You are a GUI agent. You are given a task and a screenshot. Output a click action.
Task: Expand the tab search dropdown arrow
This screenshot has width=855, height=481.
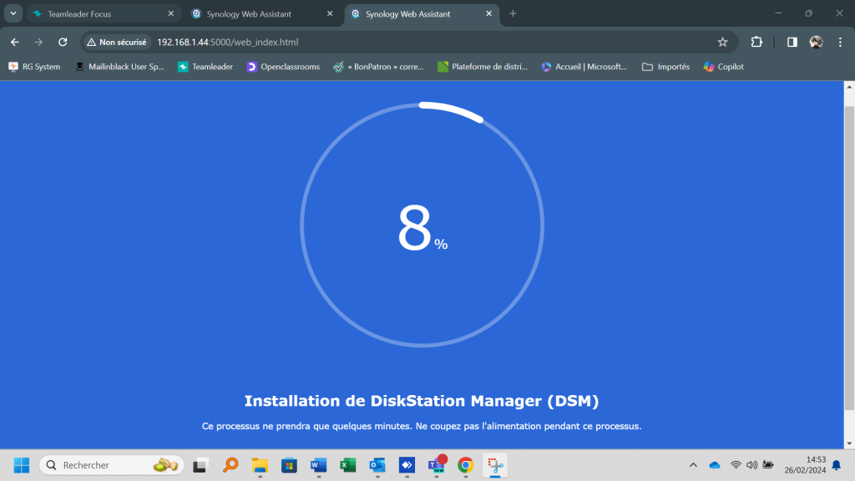click(13, 13)
